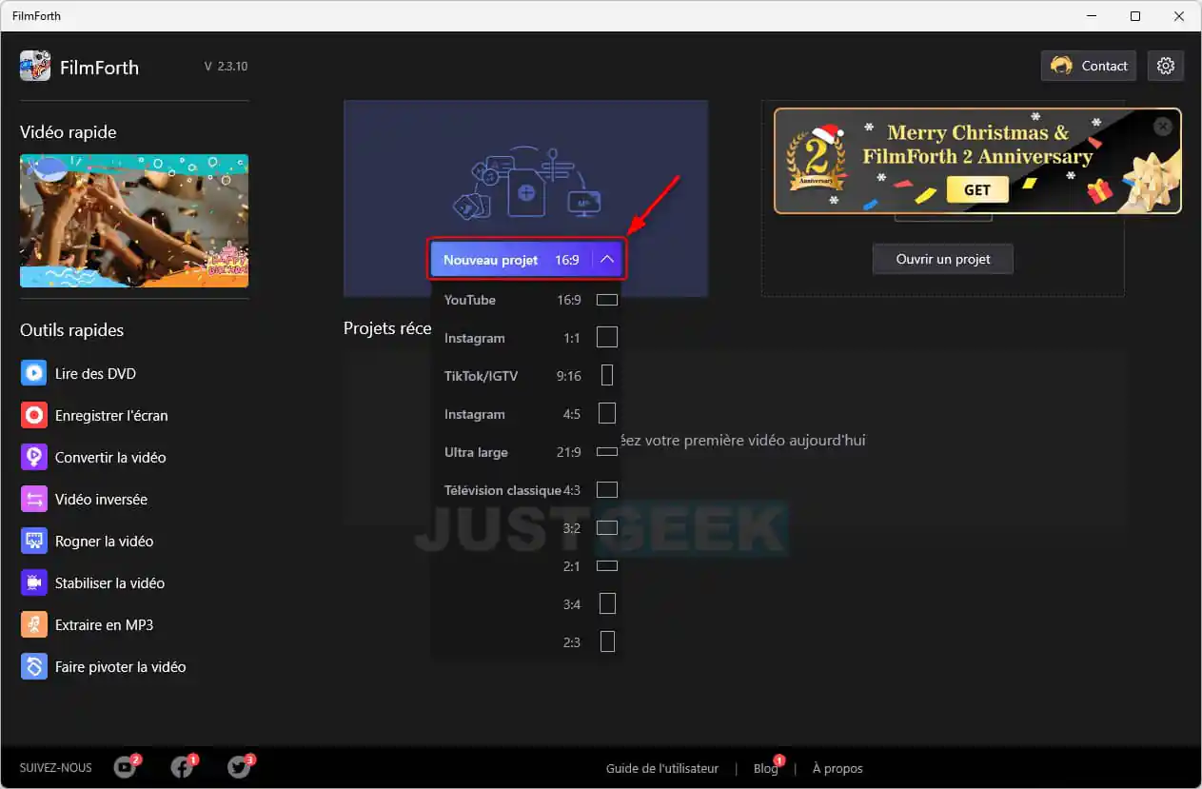Launch Enregistrer l'écran screen recorder
Image resolution: width=1202 pixels, height=789 pixels.
point(94,415)
